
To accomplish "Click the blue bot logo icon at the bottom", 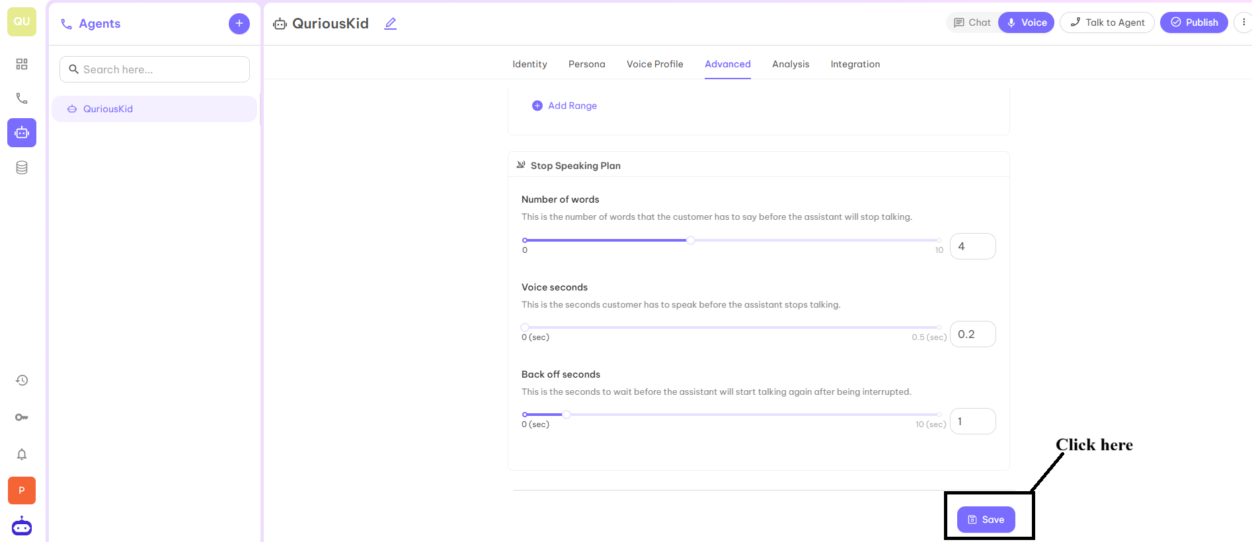I will (22, 526).
